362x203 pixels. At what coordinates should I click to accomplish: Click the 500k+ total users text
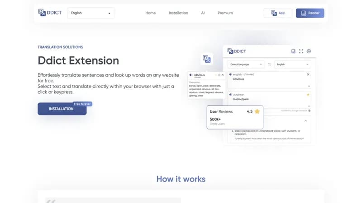tap(217, 121)
